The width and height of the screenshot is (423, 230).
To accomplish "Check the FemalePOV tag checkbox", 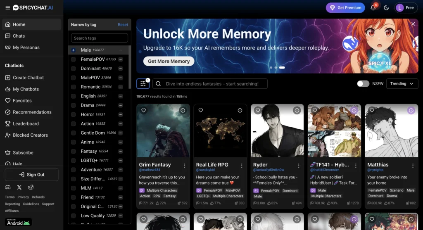I will (73, 59).
